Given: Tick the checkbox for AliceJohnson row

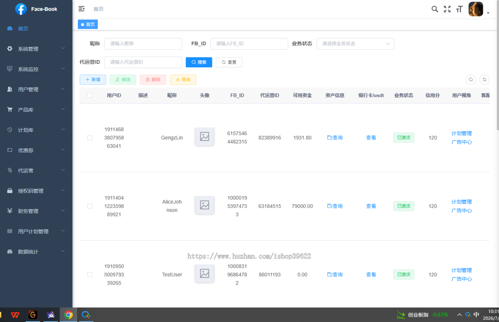Looking at the screenshot, I should tap(90, 206).
